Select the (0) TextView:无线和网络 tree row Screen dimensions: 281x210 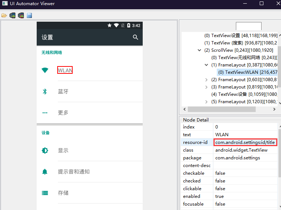[244, 58]
